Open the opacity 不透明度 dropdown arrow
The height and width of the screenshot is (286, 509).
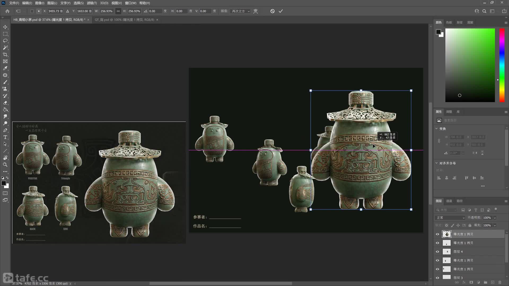495,218
